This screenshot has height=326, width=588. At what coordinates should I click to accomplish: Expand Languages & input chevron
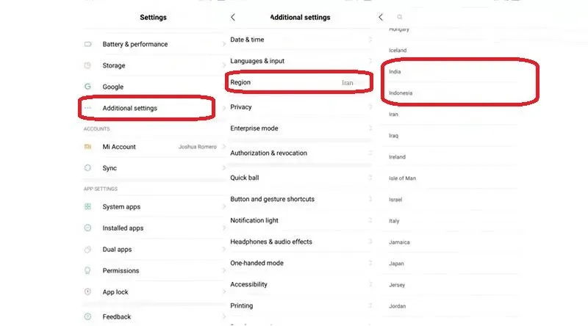370,61
